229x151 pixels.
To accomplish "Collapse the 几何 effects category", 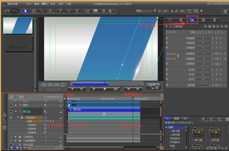I will pyautogui.click(x=166, y=127).
